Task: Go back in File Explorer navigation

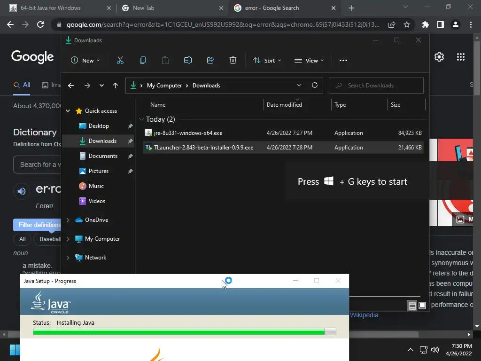Action: (x=71, y=86)
